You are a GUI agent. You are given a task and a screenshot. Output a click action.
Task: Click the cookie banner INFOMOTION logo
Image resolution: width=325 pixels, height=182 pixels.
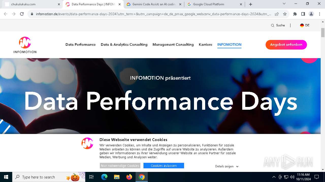tap(87, 143)
